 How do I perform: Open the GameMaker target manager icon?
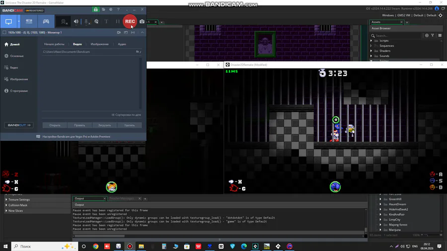pos(441,15)
